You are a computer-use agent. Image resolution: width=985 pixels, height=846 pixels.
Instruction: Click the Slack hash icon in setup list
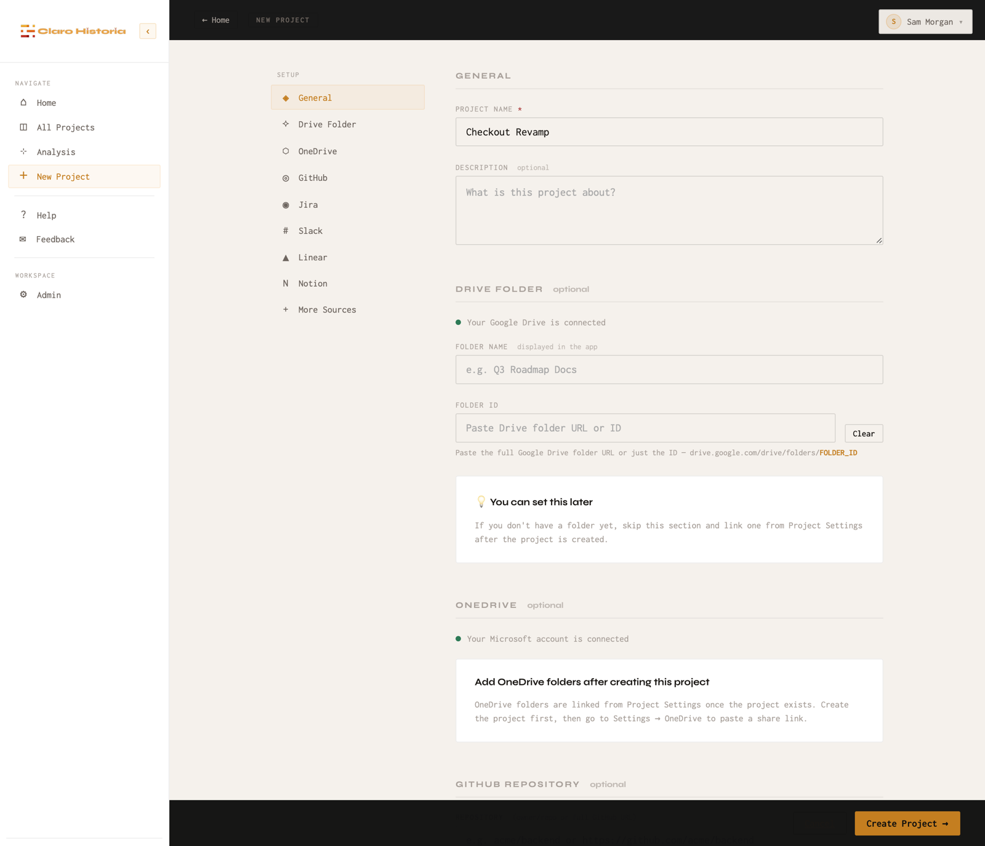pyautogui.click(x=286, y=231)
